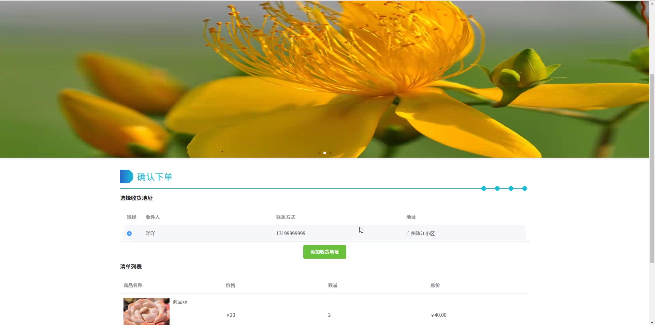The width and height of the screenshot is (655, 325).
Task: Click the 清单列表 section title
Action: click(x=131, y=267)
